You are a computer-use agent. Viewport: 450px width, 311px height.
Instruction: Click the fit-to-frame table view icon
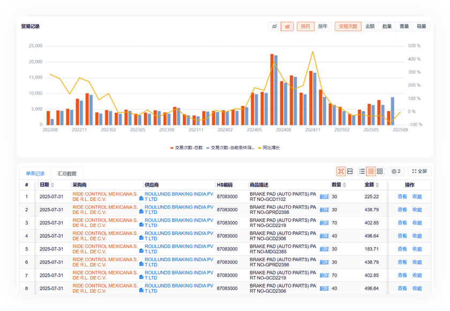[x=341, y=171]
